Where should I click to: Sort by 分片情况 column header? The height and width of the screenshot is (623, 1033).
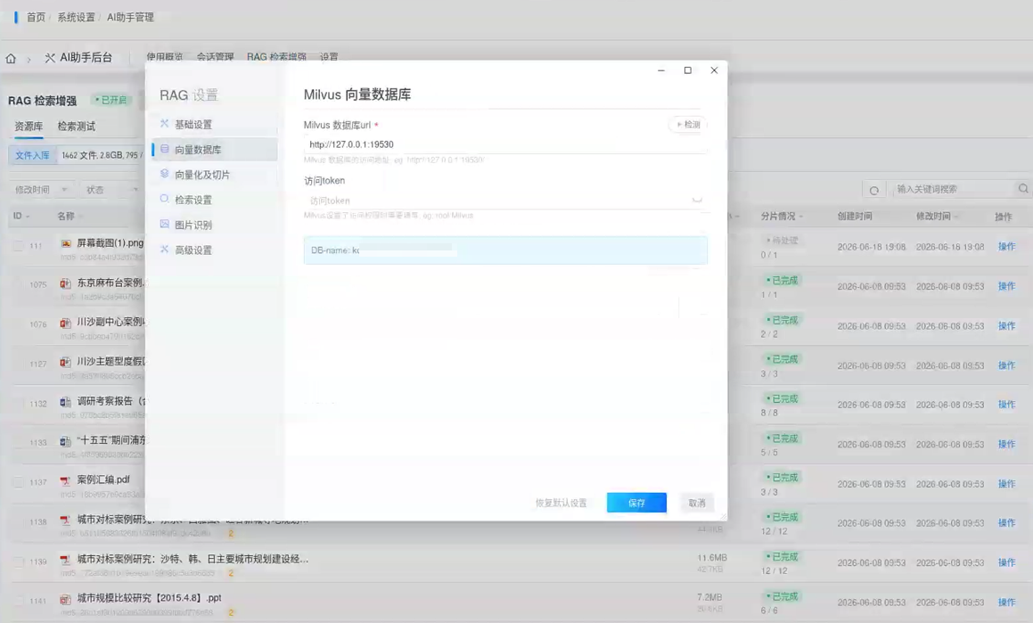(782, 216)
